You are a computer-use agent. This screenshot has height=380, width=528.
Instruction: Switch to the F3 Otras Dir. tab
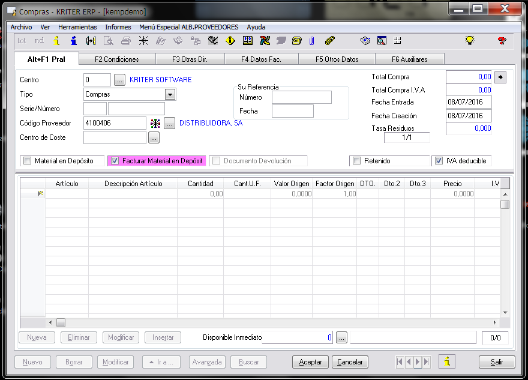[190, 59]
